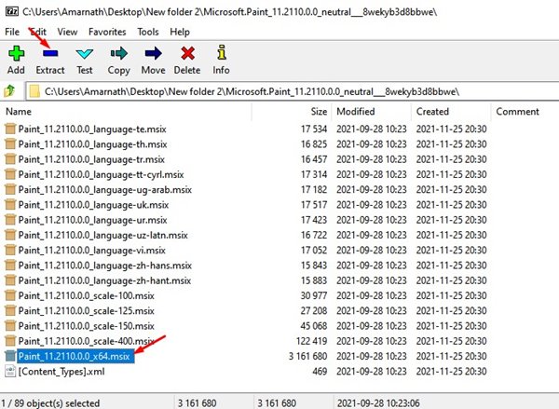Click the size value 16 457
The image size is (559, 409).
click(x=314, y=159)
